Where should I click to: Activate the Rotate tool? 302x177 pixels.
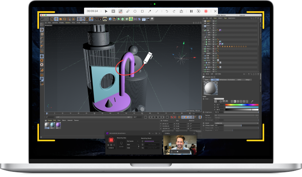point(65,19)
